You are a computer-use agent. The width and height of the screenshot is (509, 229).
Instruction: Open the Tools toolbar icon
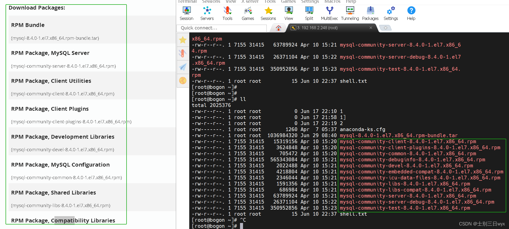tap(227, 13)
